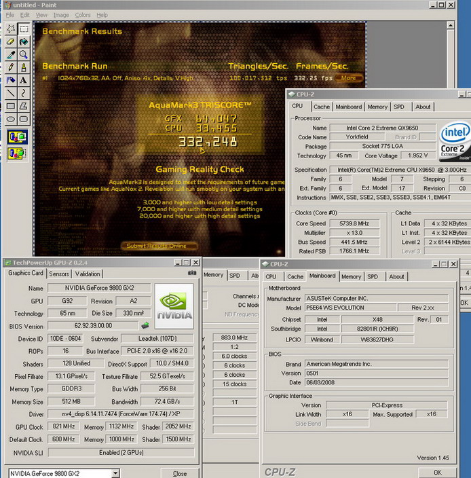The width and height of the screenshot is (471, 478).
Task: Click OK in the lower CPU-Z window
Action: pos(438,473)
